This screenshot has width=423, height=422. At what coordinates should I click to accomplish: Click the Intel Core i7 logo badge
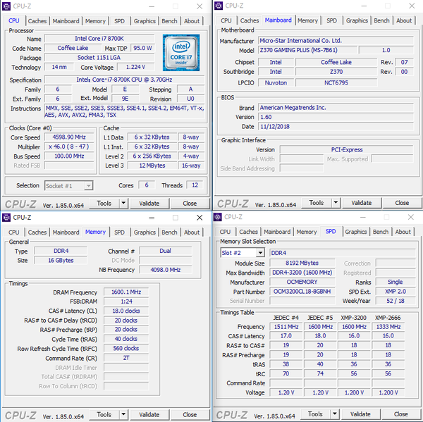181,53
